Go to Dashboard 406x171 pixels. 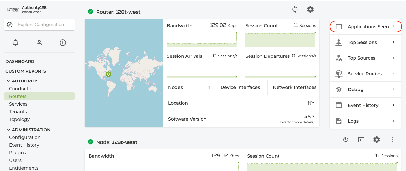tap(20, 61)
